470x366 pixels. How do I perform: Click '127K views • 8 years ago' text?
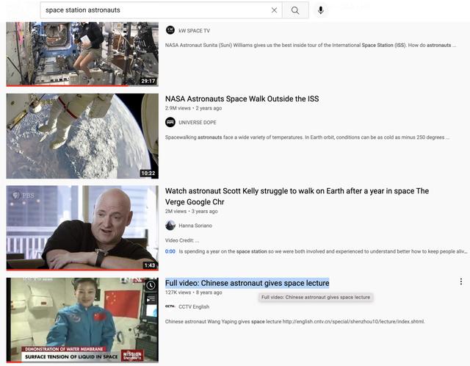[193, 293]
